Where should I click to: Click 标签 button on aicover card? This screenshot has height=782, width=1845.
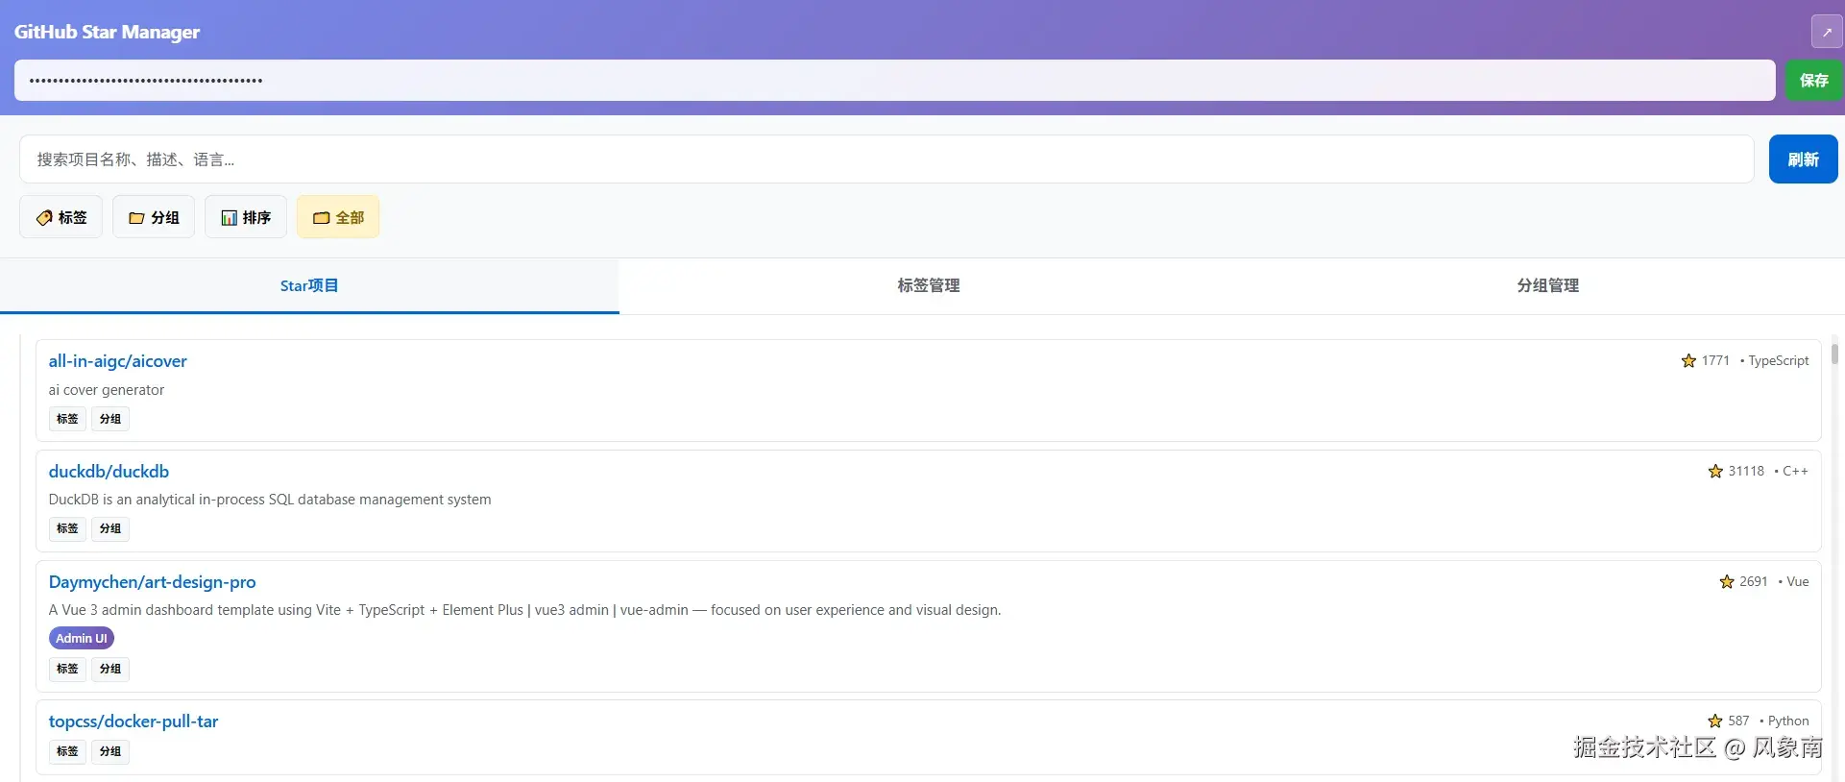(x=67, y=419)
